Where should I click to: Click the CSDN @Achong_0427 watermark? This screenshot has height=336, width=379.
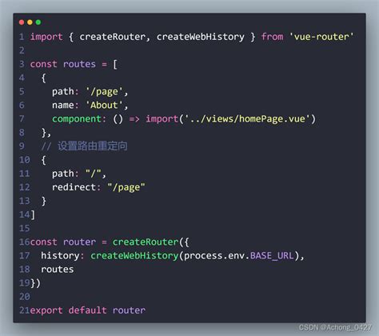(335, 327)
